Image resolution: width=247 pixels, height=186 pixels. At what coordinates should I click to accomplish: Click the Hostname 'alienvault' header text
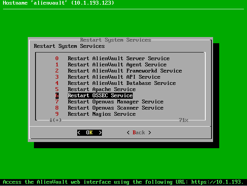coord(58,3)
